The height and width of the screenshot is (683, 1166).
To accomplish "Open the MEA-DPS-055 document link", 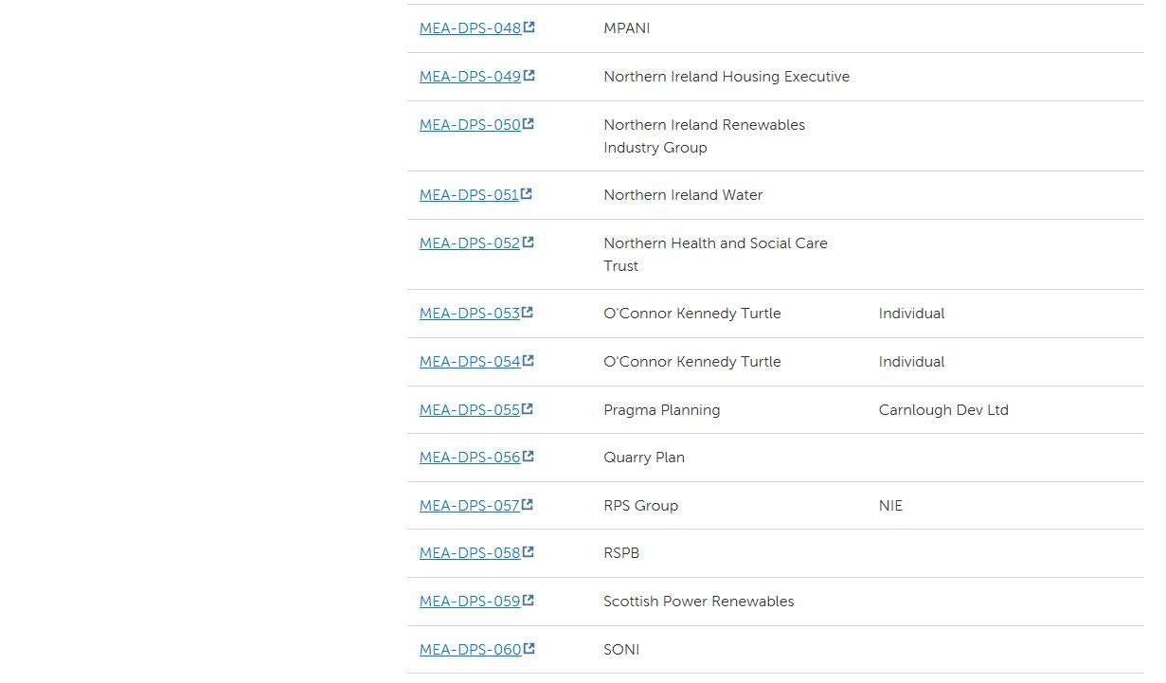I will [x=471, y=410].
